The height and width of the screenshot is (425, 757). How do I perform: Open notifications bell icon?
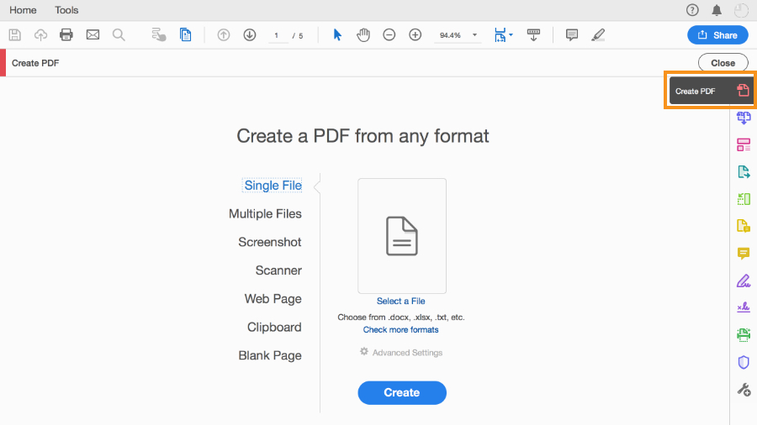(x=717, y=10)
